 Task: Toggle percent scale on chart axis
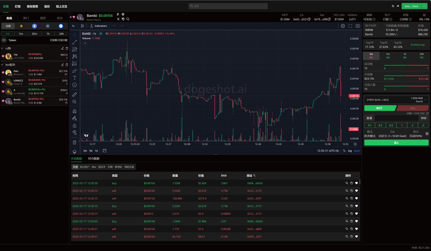[x=344, y=151]
